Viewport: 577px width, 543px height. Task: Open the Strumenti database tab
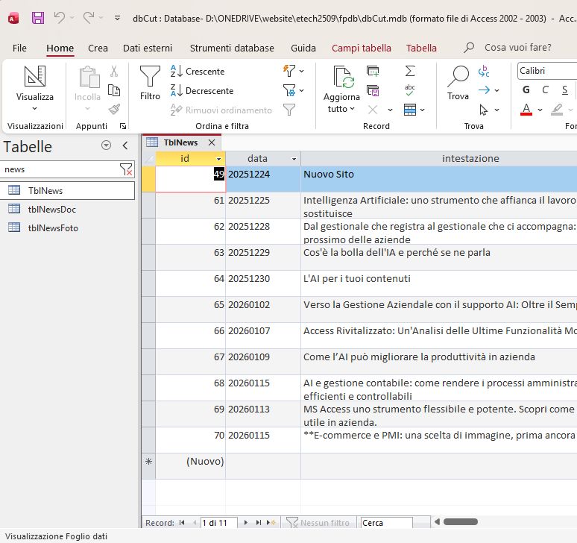[232, 48]
